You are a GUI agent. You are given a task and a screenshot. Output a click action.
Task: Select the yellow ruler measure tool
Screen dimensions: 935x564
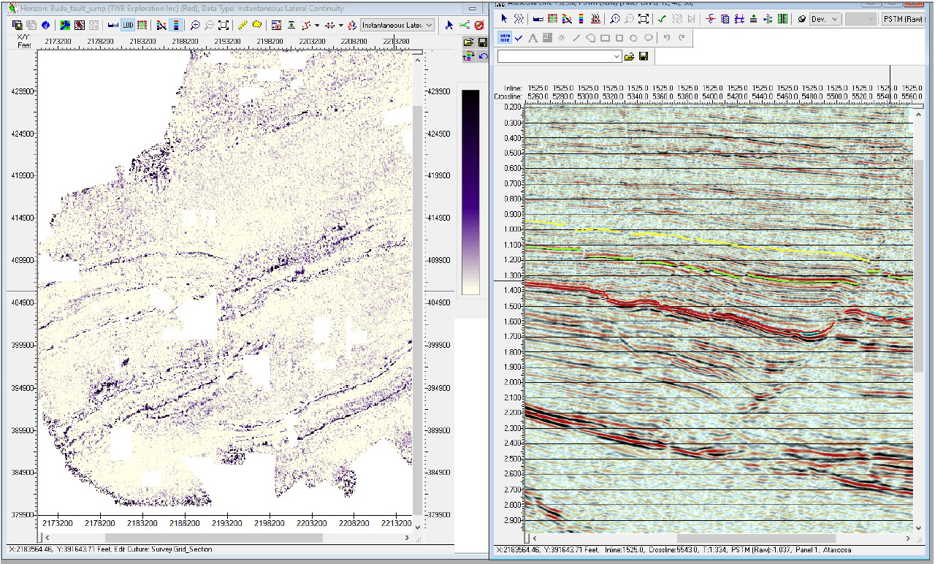(243, 25)
